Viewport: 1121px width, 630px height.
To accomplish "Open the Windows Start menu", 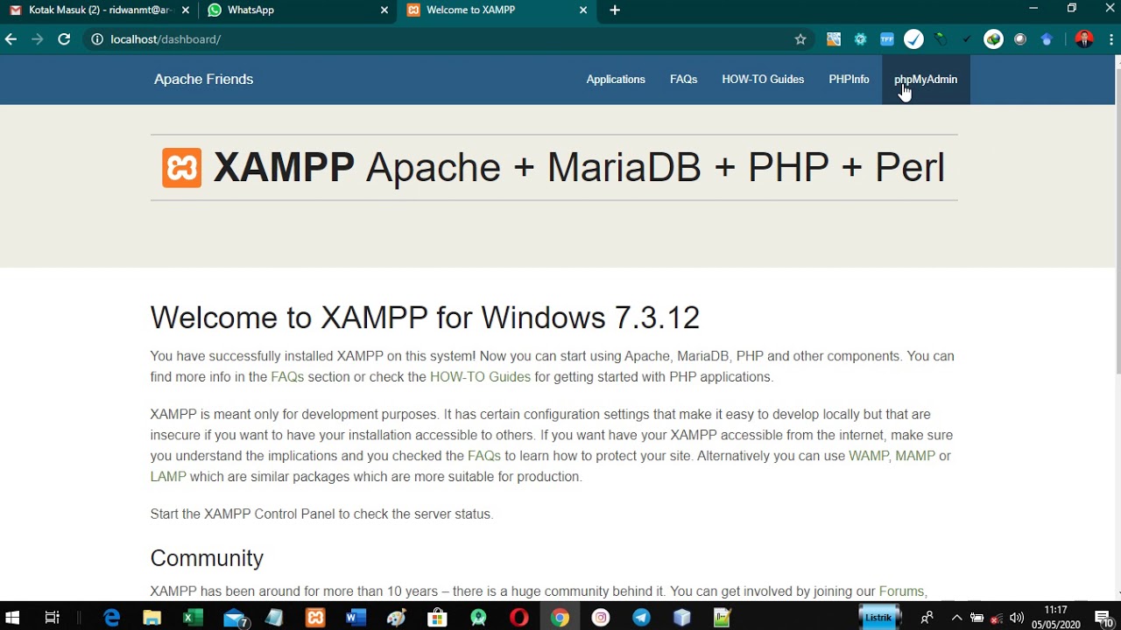I will 12,618.
